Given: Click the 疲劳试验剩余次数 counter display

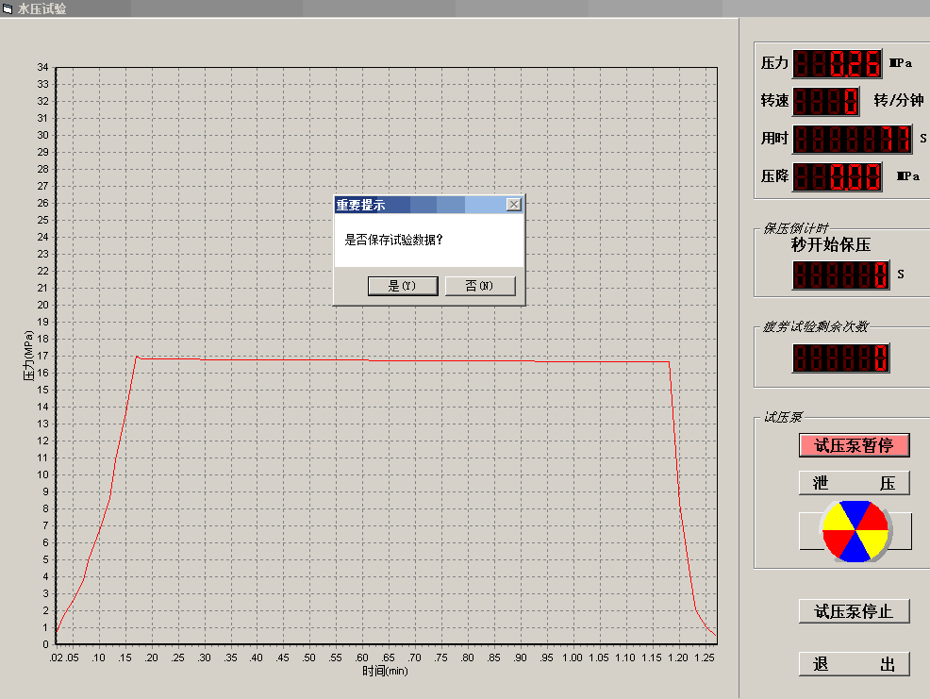Looking at the screenshot, I should point(840,358).
